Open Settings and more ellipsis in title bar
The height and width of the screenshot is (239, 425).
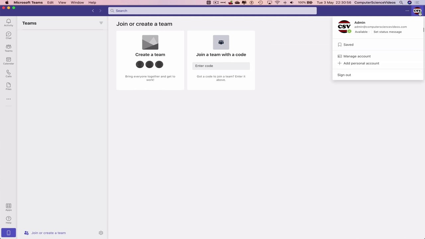point(407,11)
